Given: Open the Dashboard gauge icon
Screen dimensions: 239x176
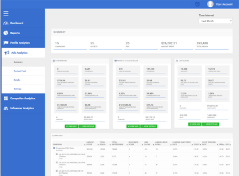Looking at the screenshot, I should click(x=6, y=23).
